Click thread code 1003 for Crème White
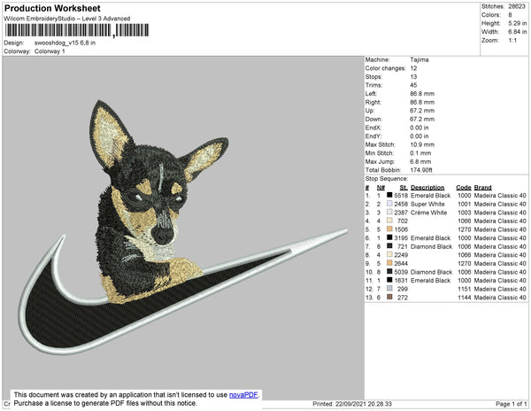 465,213
